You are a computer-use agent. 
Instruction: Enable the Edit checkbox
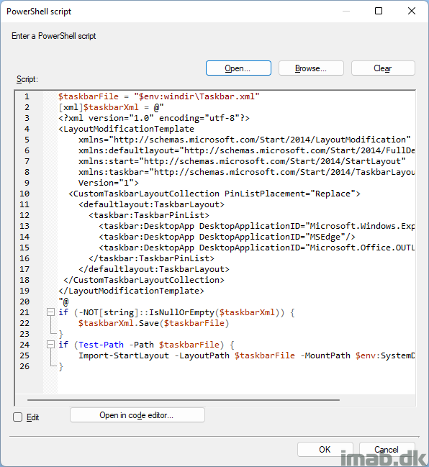pos(17,417)
